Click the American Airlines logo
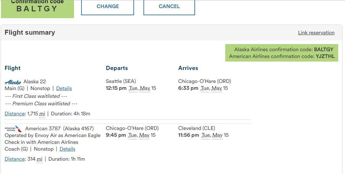345x174 pixels. (x=13, y=129)
